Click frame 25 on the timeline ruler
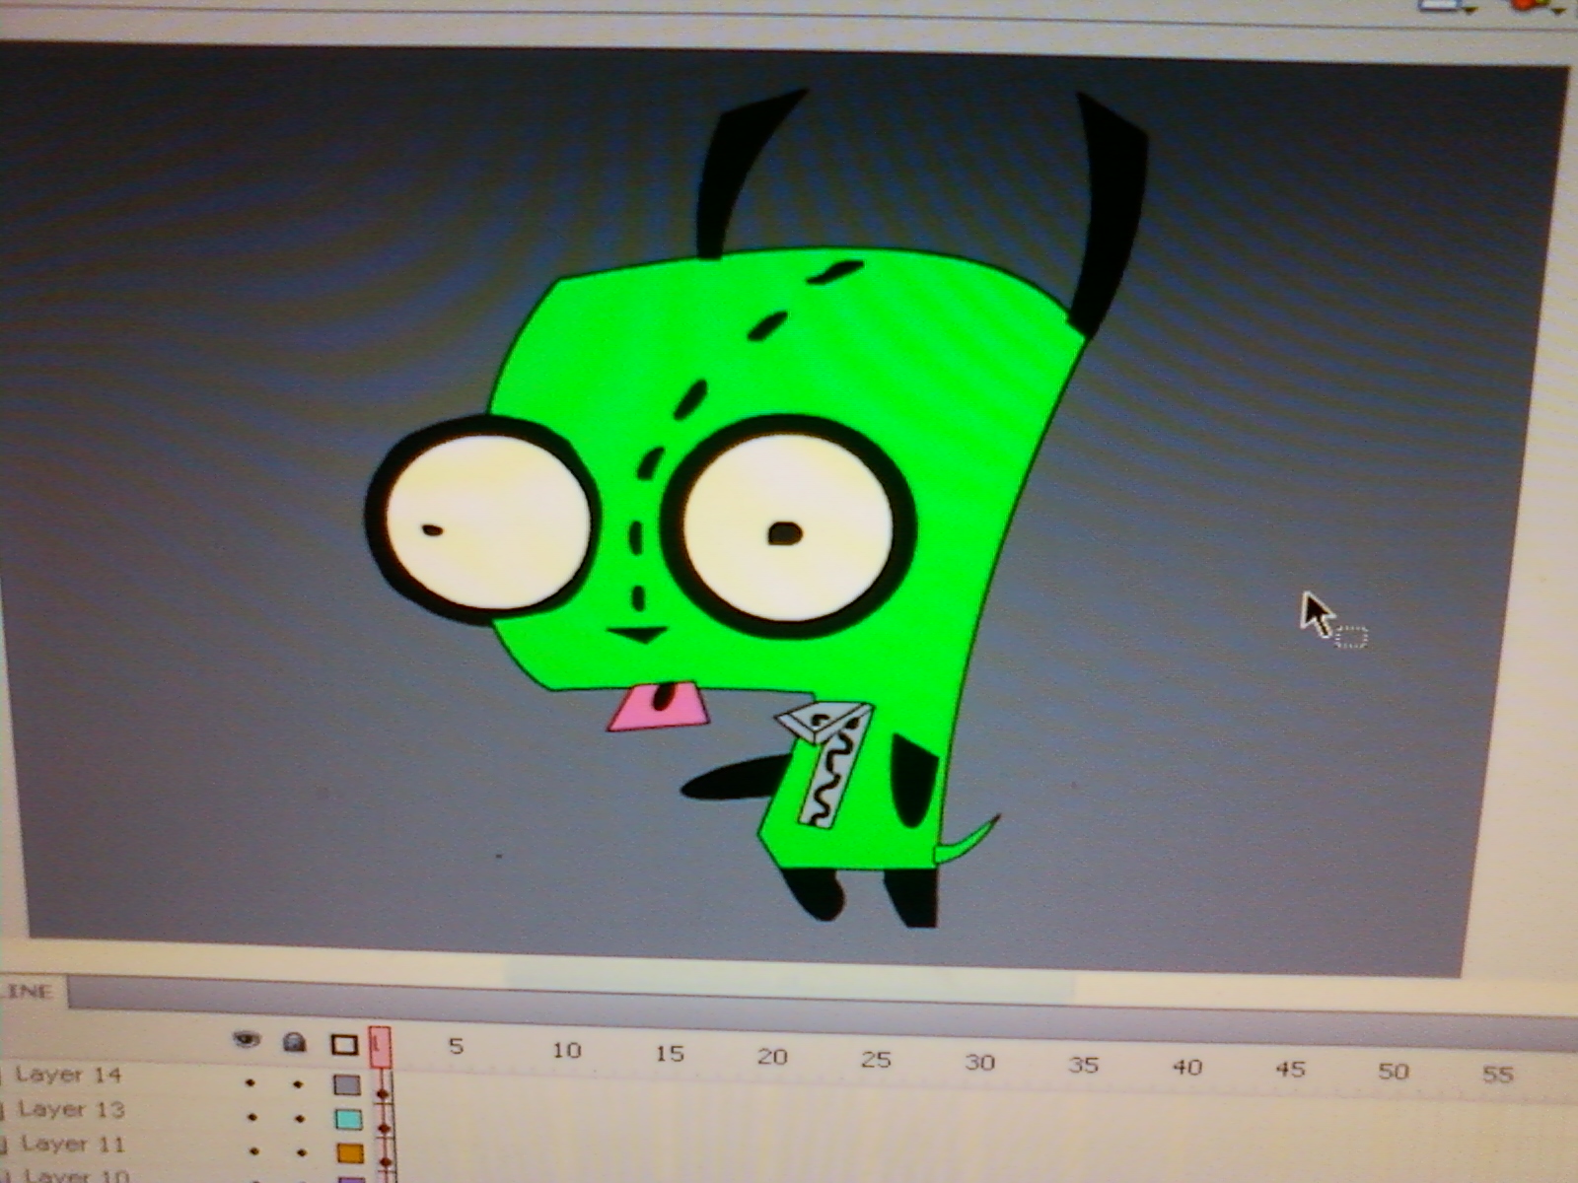 tap(876, 1060)
